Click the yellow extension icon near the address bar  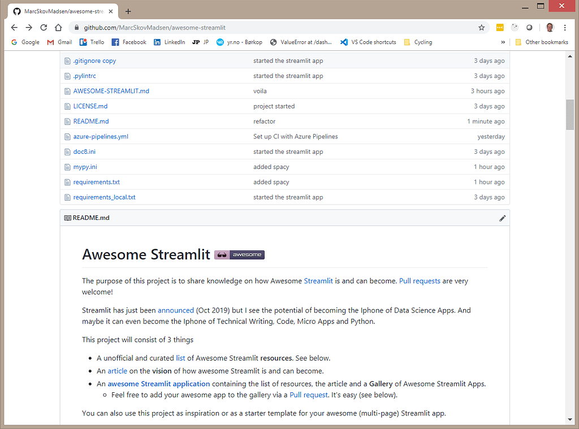point(500,27)
